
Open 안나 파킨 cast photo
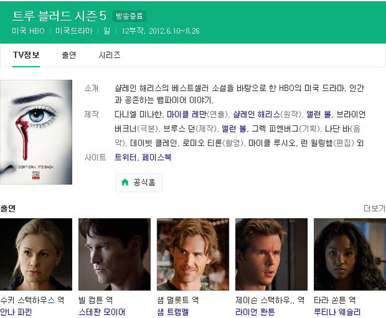[36, 254]
